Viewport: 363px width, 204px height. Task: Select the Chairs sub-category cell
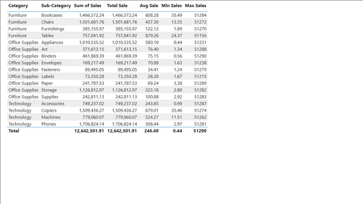48,22
